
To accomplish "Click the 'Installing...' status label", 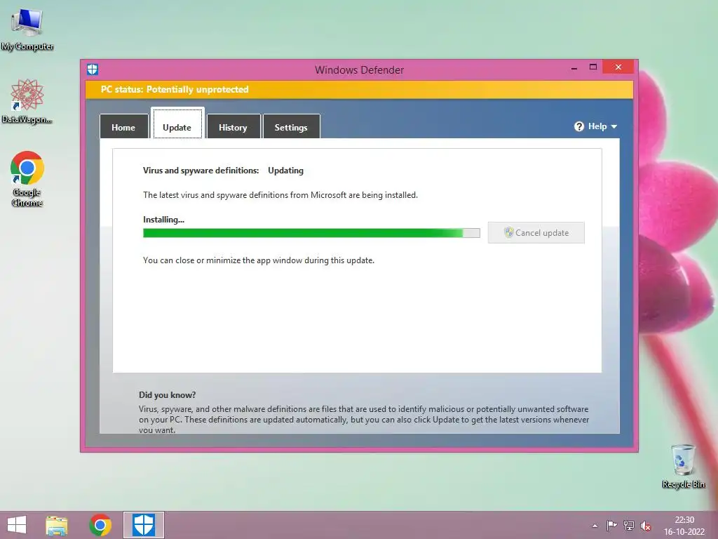I will click(163, 220).
